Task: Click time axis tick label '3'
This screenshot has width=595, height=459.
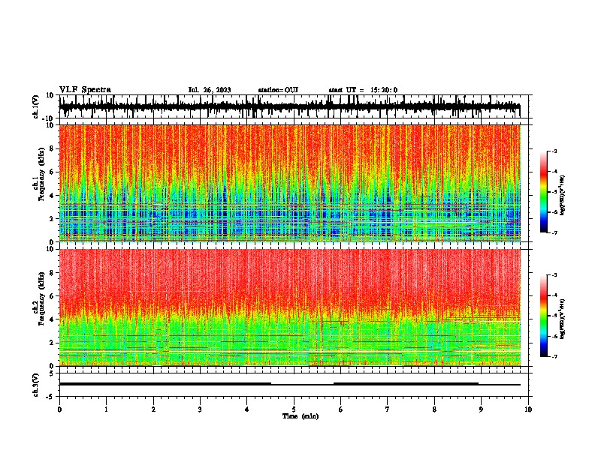Action: point(200,409)
